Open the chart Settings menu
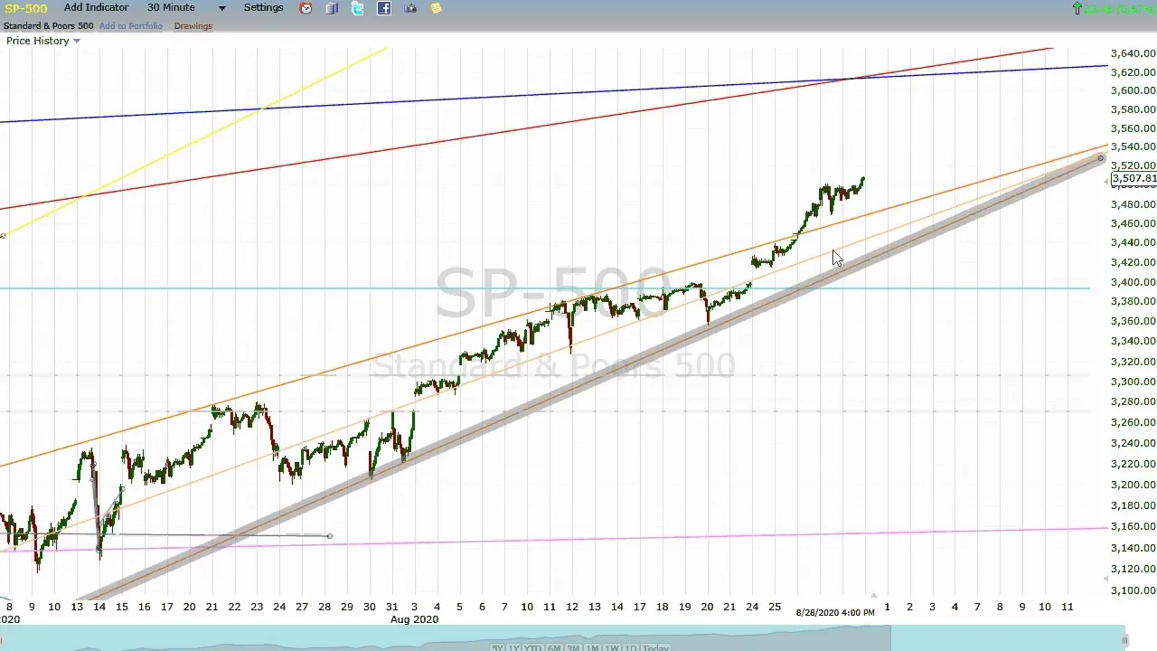1157x651 pixels. tap(263, 7)
